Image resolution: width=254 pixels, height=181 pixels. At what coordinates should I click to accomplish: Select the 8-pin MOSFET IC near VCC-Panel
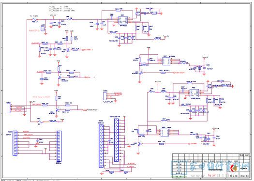[165, 133]
